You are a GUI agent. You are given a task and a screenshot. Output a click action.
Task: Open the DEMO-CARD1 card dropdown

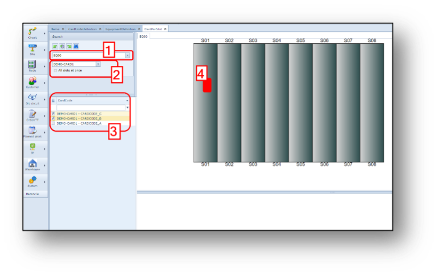coord(97,64)
